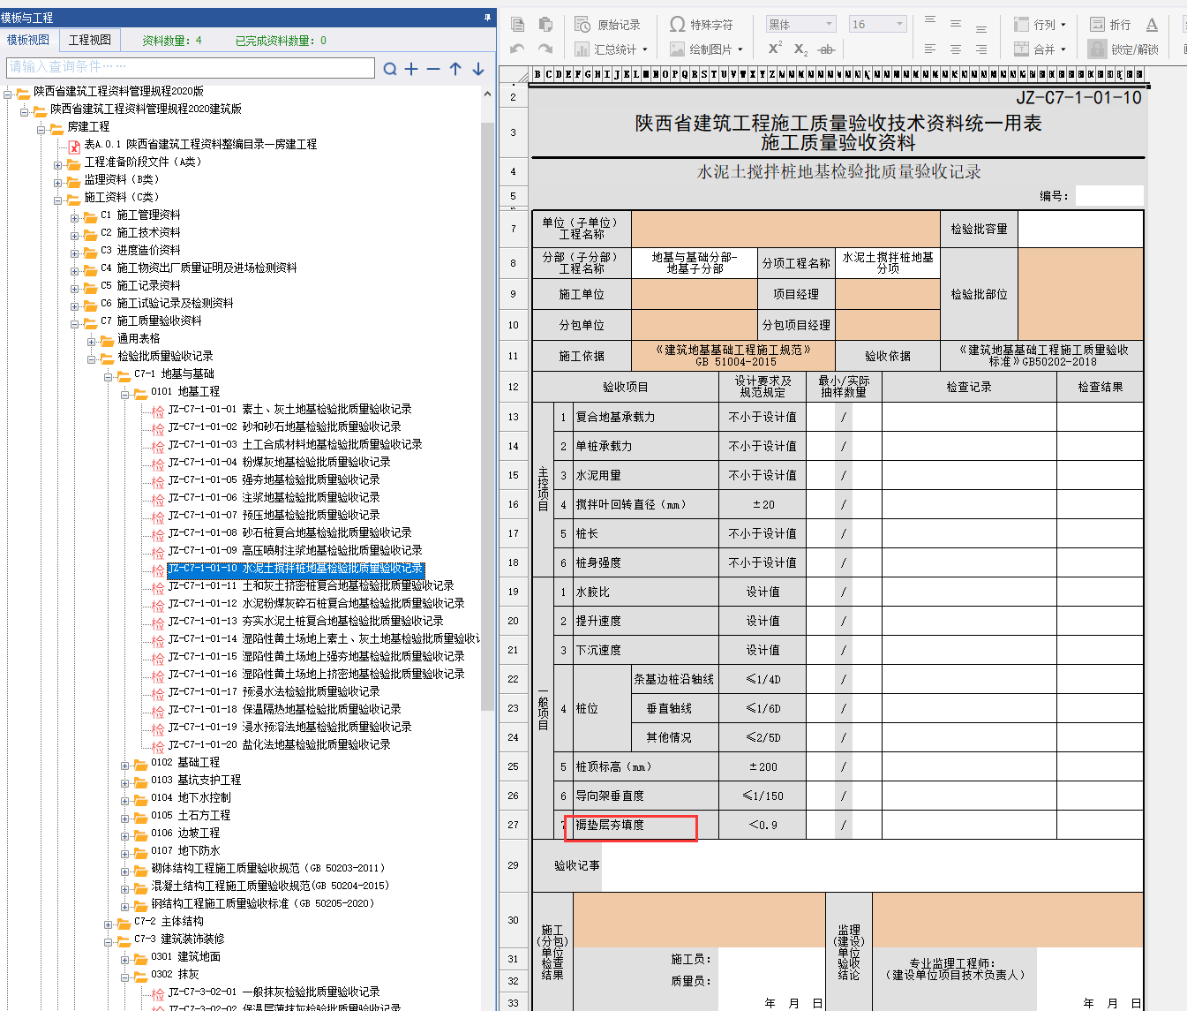Click the plus icon beside search
The height and width of the screenshot is (1011, 1187).
pyautogui.click(x=411, y=69)
